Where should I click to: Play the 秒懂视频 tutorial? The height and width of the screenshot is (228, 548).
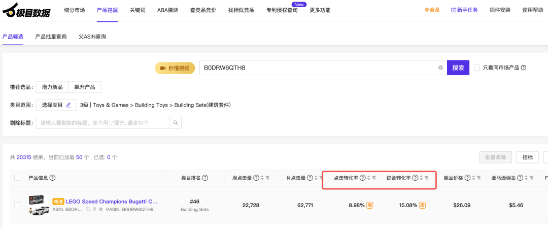coord(175,68)
